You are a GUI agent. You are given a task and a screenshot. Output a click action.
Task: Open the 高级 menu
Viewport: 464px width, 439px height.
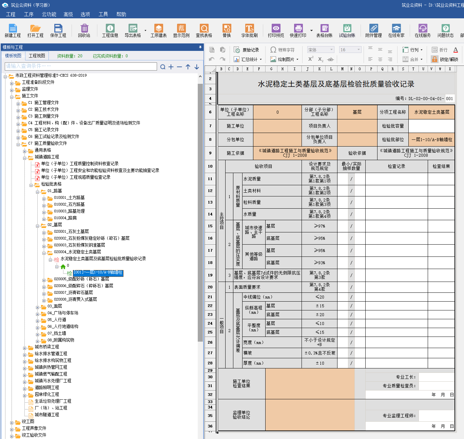click(69, 14)
